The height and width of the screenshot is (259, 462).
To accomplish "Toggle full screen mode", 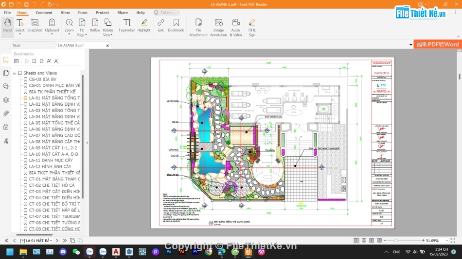I will pos(453,241).
